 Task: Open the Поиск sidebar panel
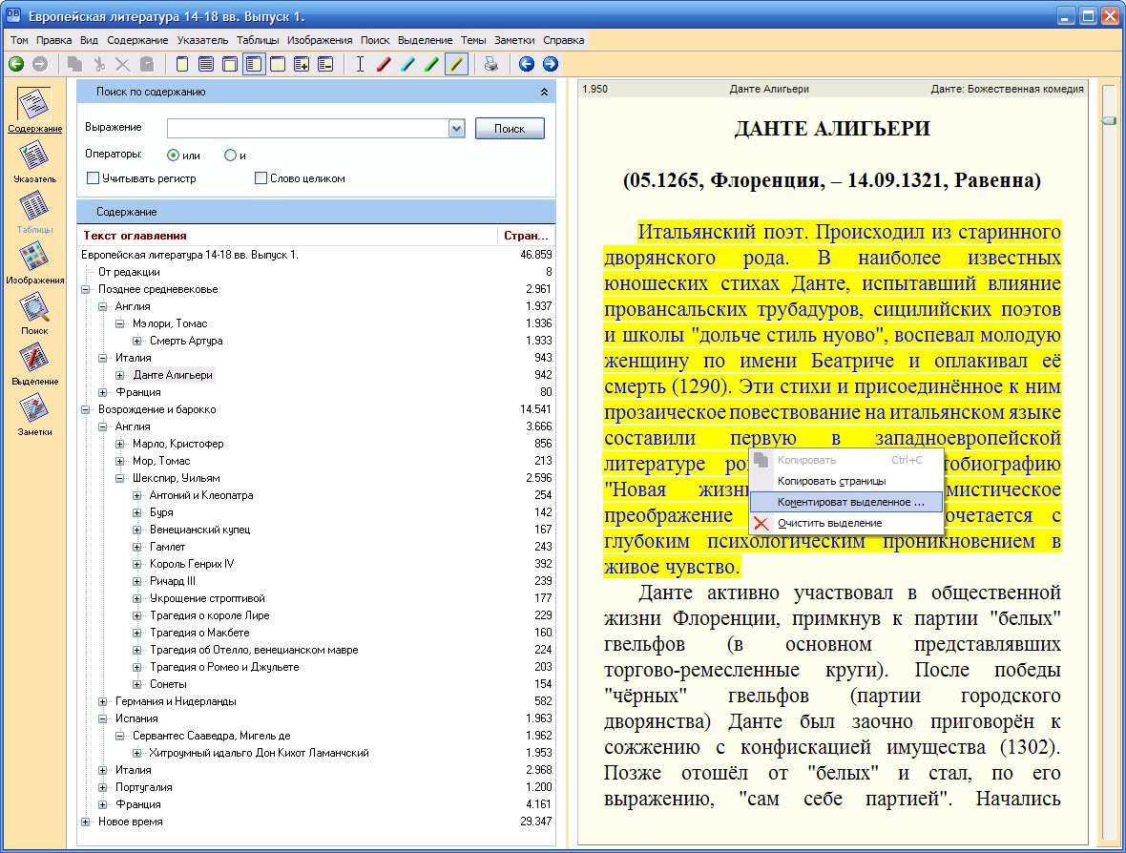coord(34,314)
